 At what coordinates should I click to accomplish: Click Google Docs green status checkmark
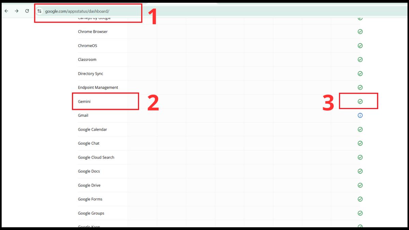(x=360, y=171)
